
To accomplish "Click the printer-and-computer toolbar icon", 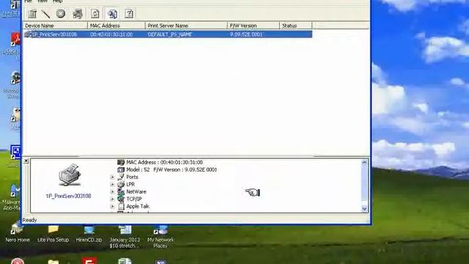I will 78,14.
